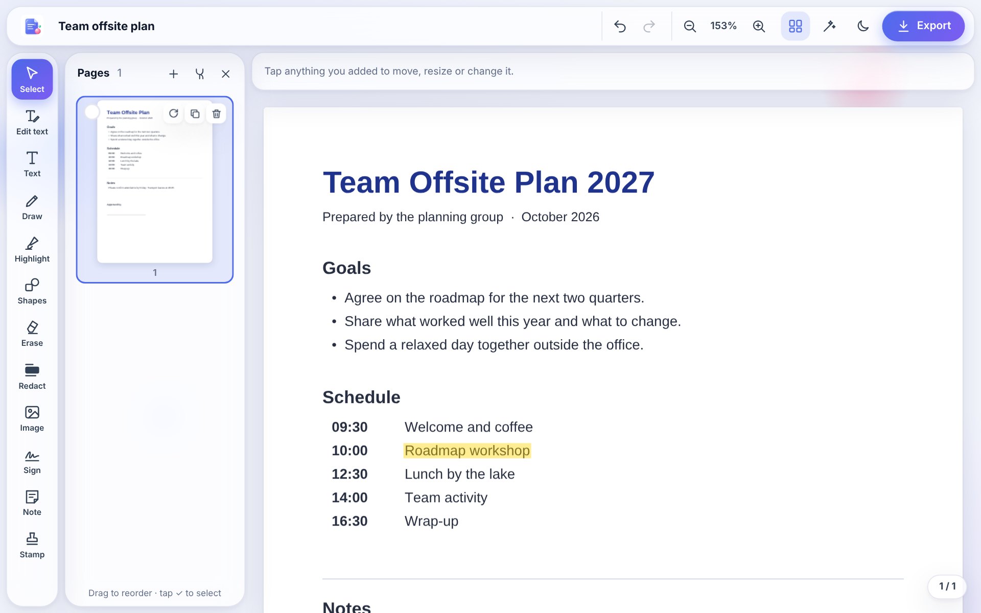This screenshot has height=613, width=981.
Task: Switch to dark mode
Action: (x=863, y=26)
